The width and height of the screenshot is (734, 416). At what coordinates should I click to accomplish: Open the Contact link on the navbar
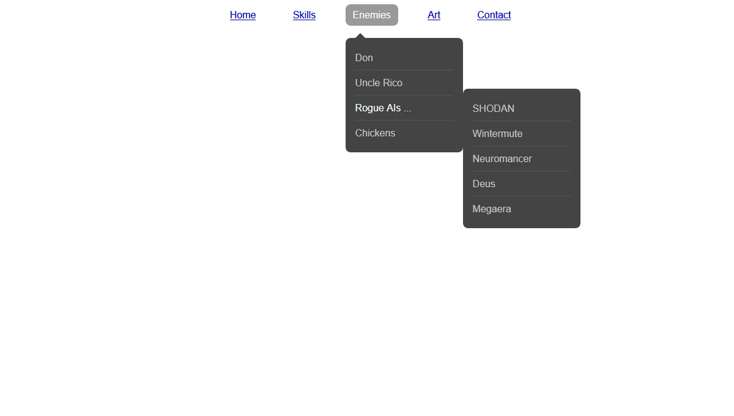[494, 15]
